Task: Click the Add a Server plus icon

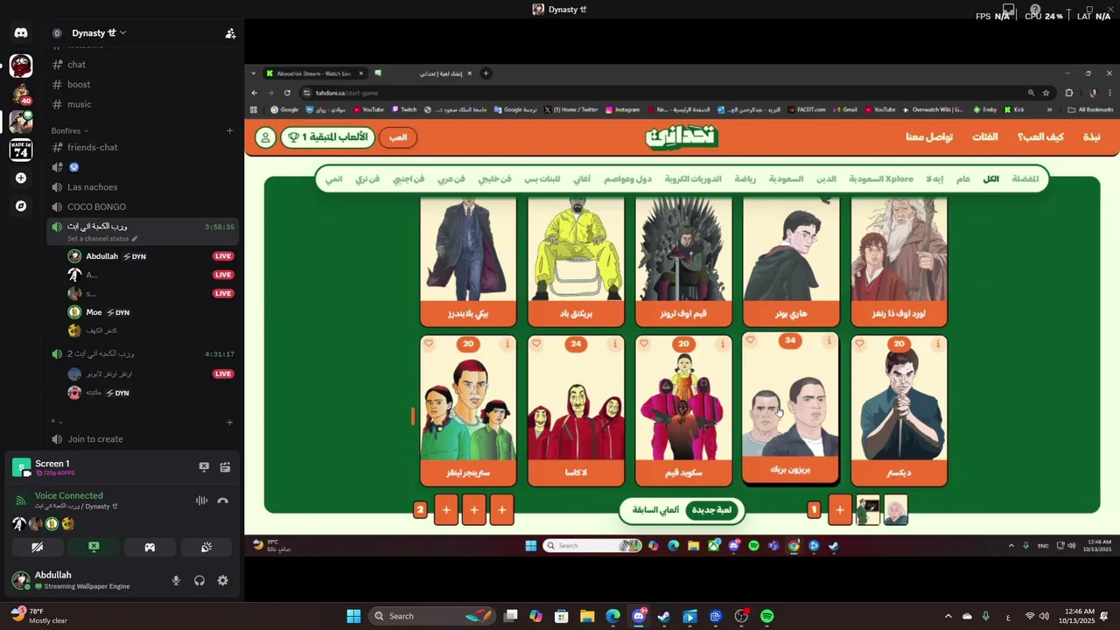Action: pyautogui.click(x=21, y=178)
